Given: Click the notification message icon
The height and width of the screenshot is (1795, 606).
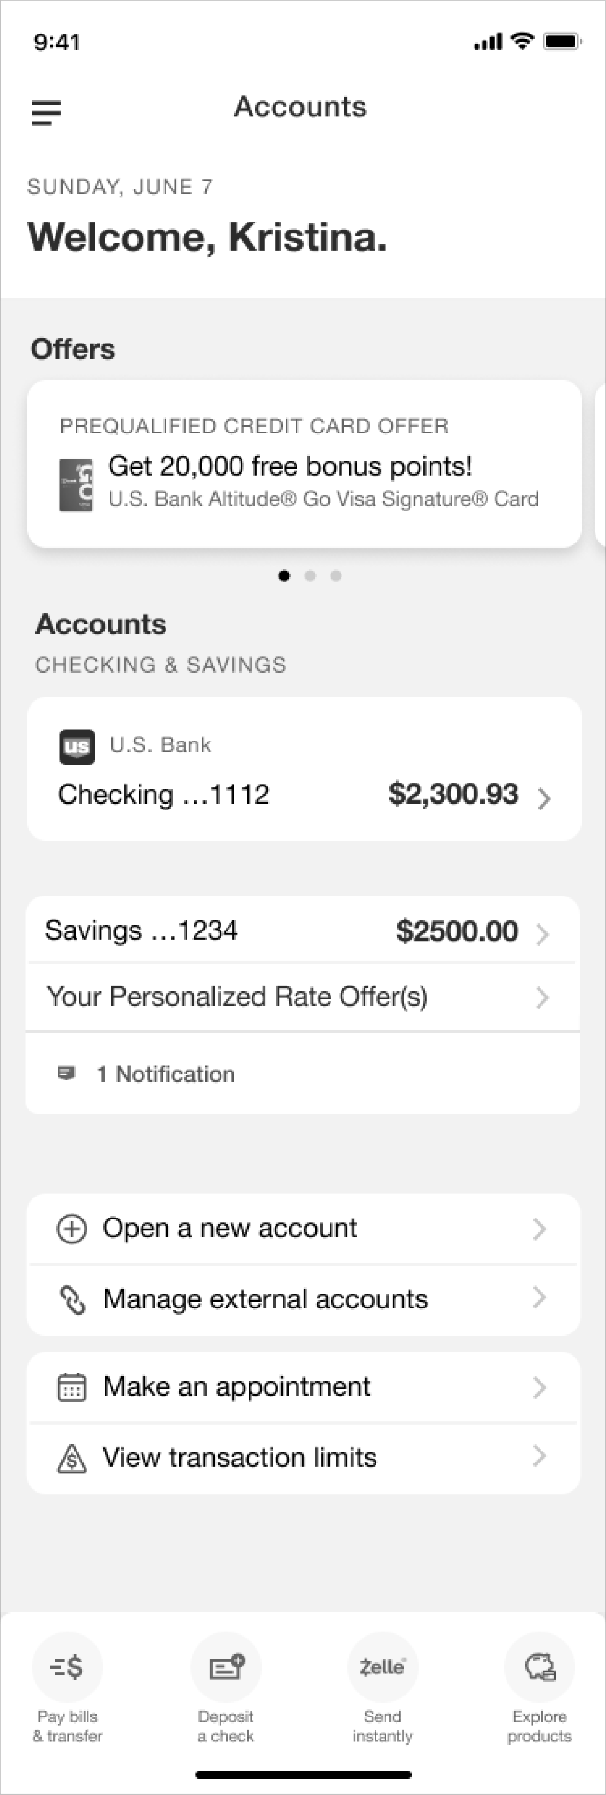Looking at the screenshot, I should [x=66, y=1073].
